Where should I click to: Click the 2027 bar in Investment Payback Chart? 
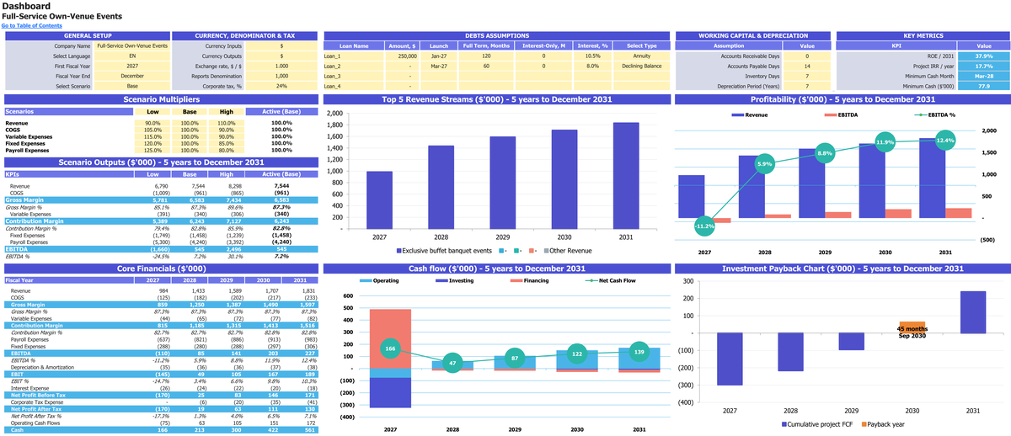click(730, 359)
